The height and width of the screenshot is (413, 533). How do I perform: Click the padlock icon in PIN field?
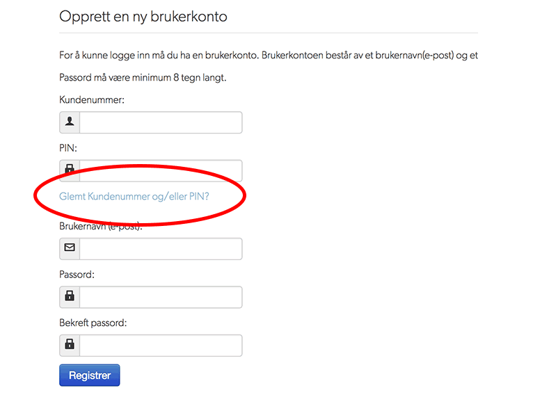pos(70,169)
